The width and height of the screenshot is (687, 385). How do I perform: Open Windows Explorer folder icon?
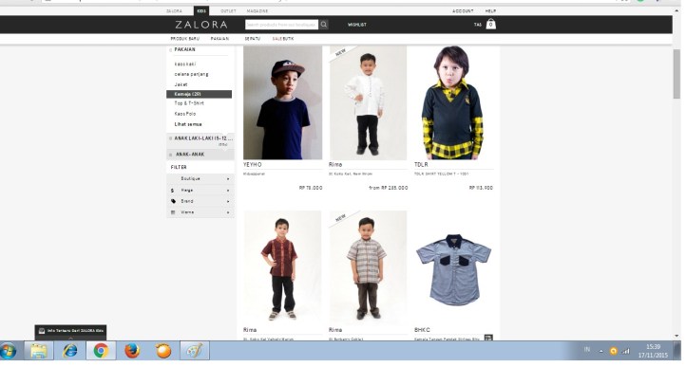click(39, 350)
